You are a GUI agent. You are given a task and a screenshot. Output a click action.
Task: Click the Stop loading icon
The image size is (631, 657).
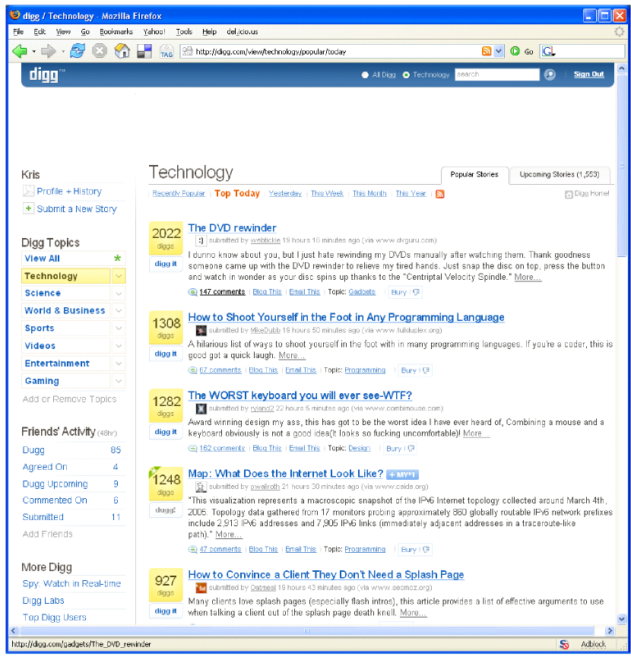point(100,51)
